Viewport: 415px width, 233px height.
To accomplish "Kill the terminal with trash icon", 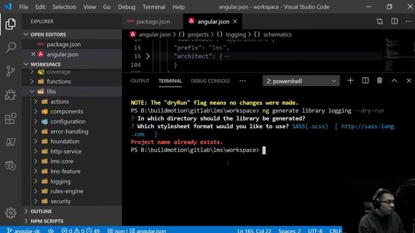I will 379,80.
